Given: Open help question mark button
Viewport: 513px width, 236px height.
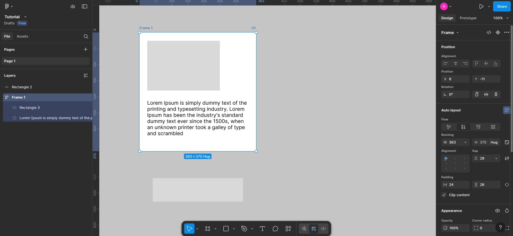Looking at the screenshot, I should click(500, 228).
